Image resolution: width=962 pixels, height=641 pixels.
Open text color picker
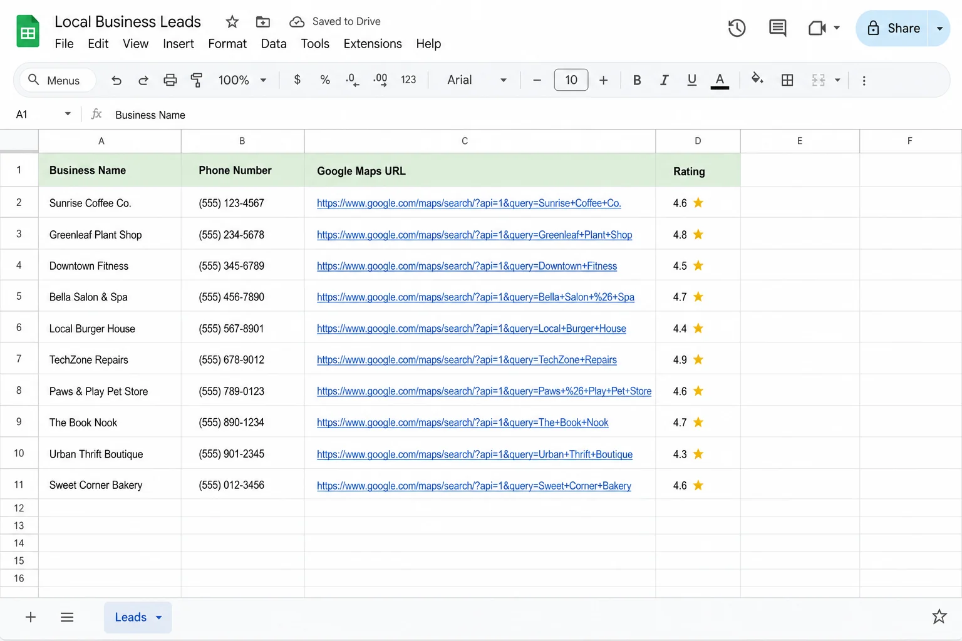tap(720, 81)
